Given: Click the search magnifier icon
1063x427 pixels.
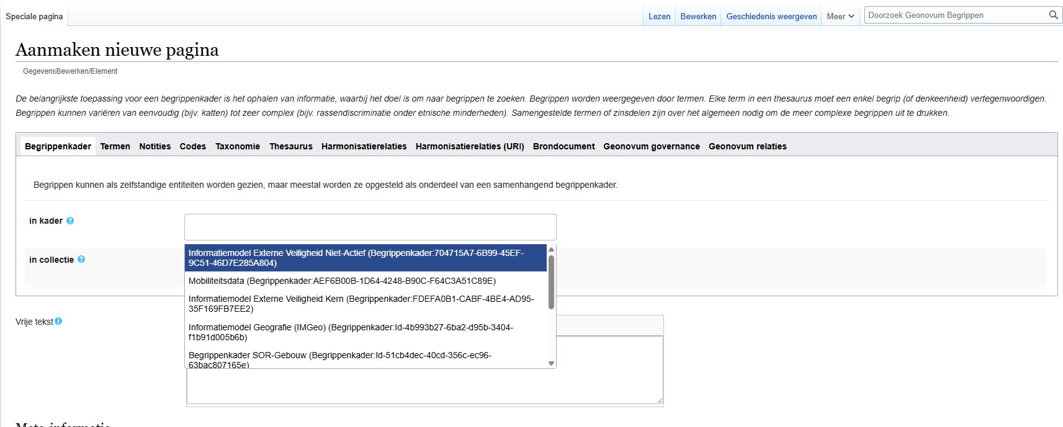Looking at the screenshot, I should (1053, 15).
